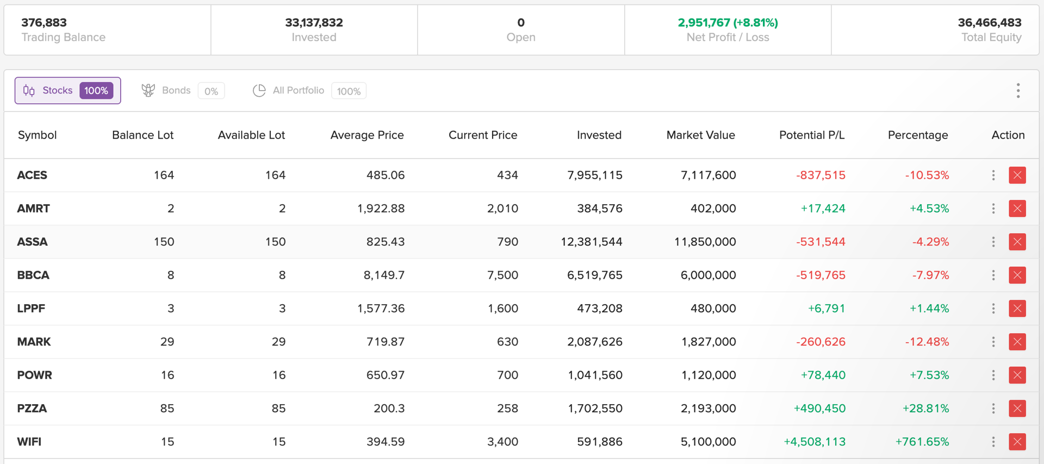Click AMRT current price 2,010

click(x=502, y=209)
